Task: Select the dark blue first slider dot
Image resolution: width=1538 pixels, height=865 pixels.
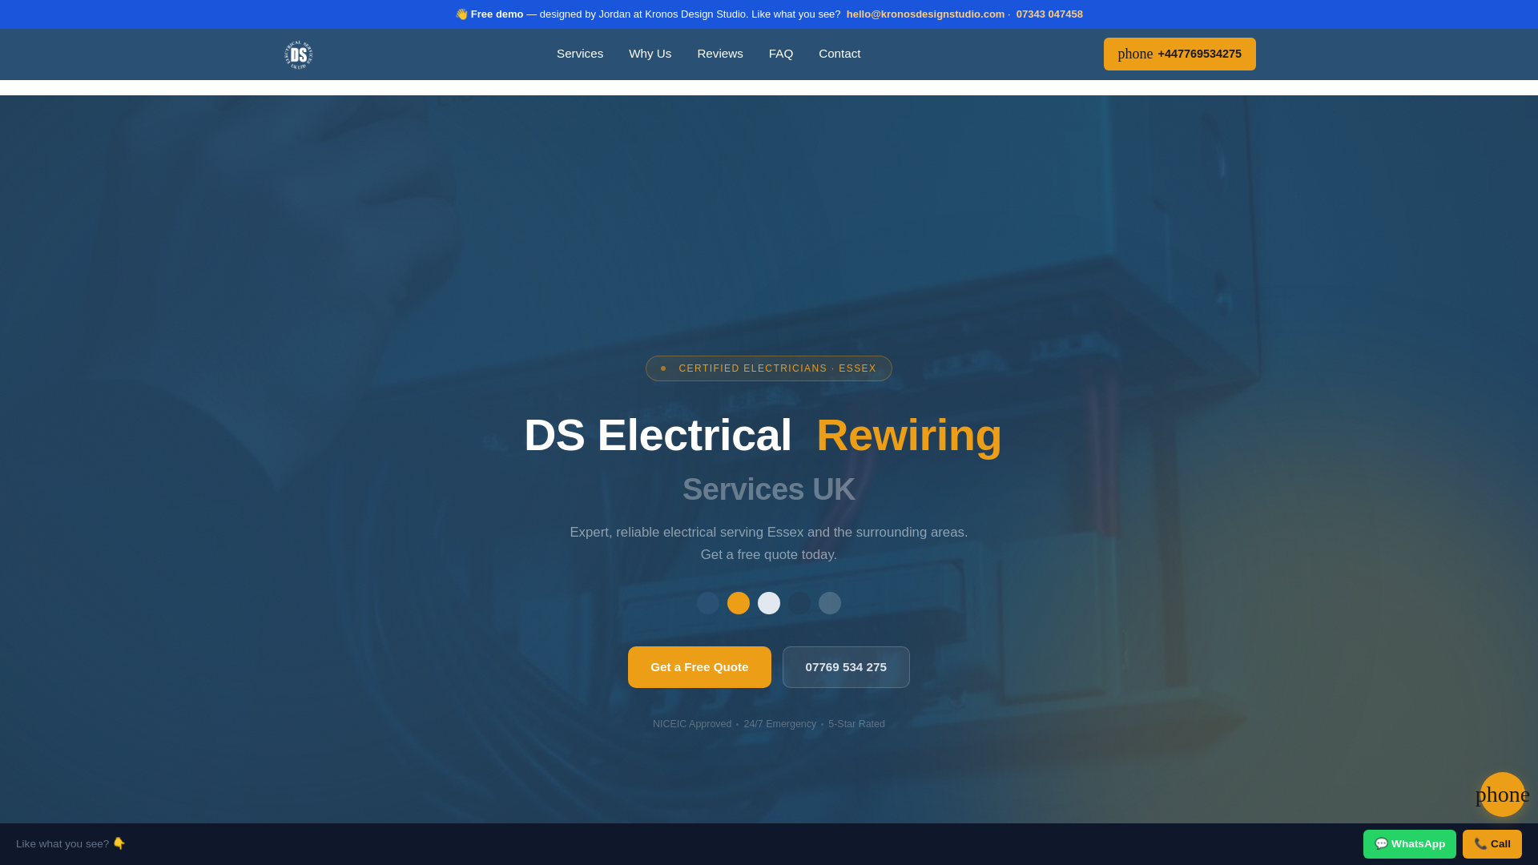Action: click(708, 603)
